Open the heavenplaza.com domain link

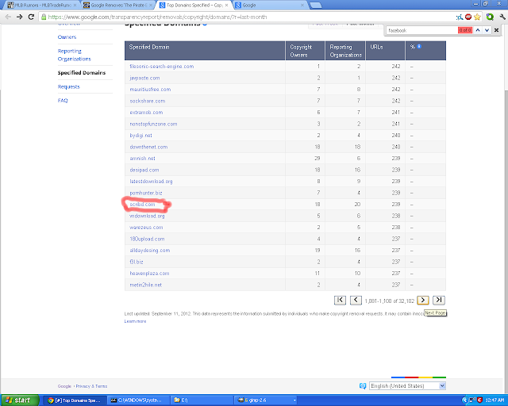149,274
